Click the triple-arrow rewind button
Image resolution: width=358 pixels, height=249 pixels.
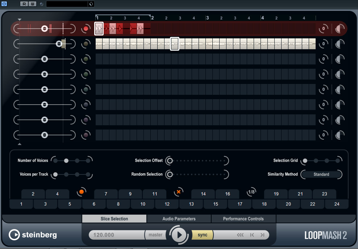(240, 235)
